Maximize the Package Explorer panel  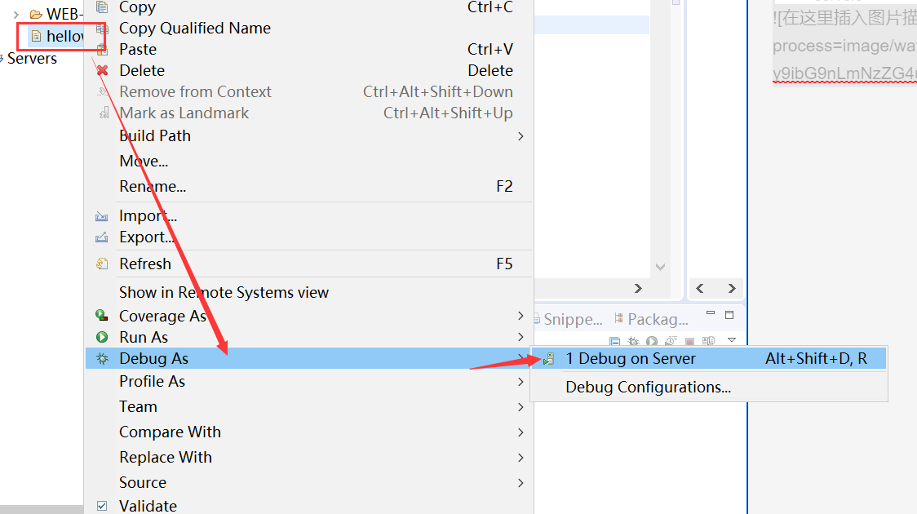[x=729, y=315]
